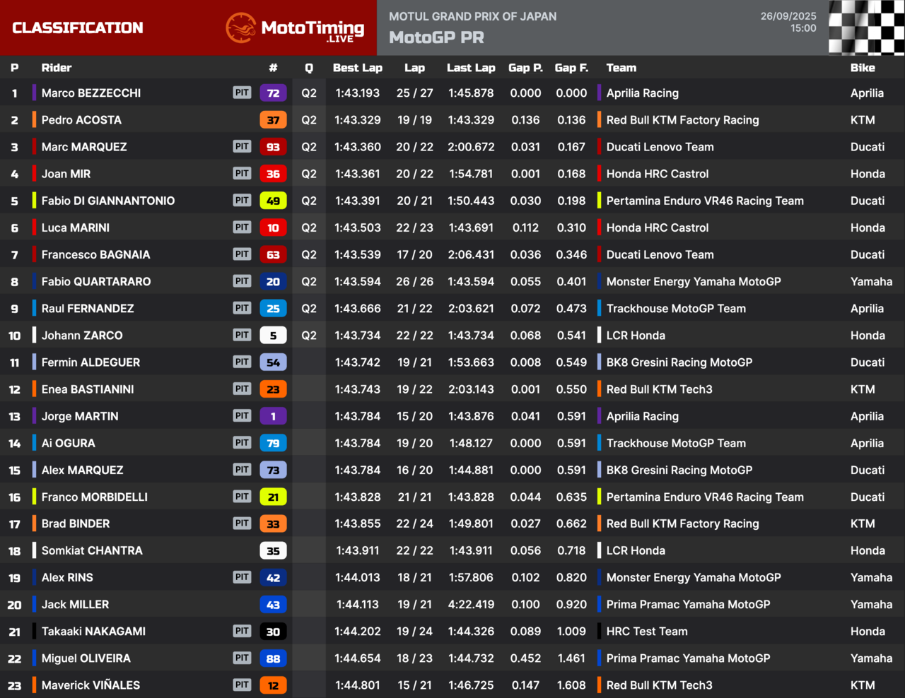Click number badge 10 of Luca Marini
This screenshot has height=698, width=905.
point(273,227)
